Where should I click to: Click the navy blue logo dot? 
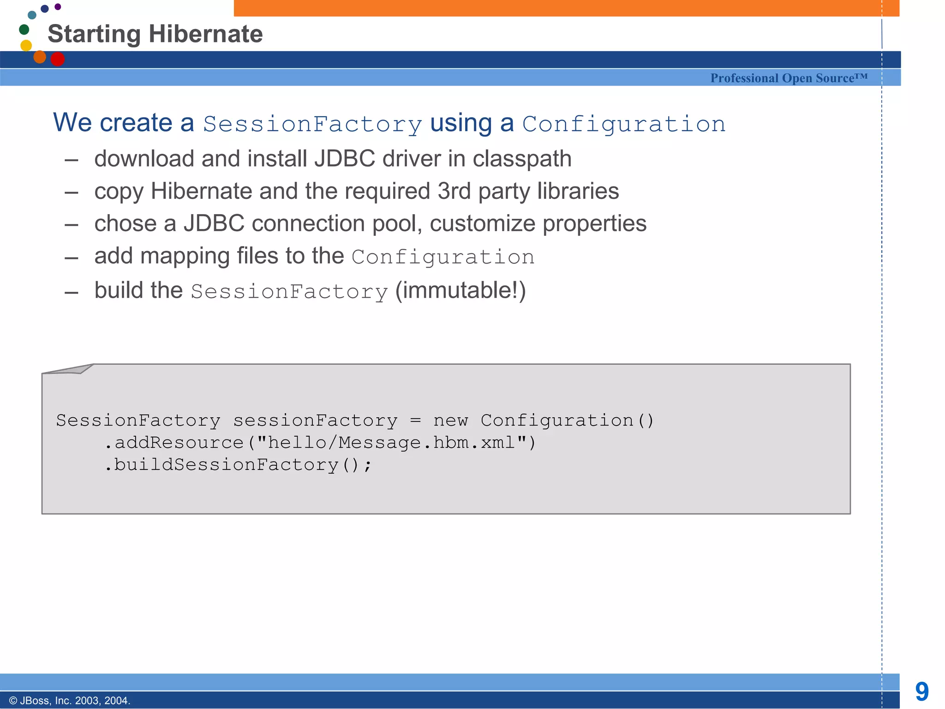tap(45, 9)
